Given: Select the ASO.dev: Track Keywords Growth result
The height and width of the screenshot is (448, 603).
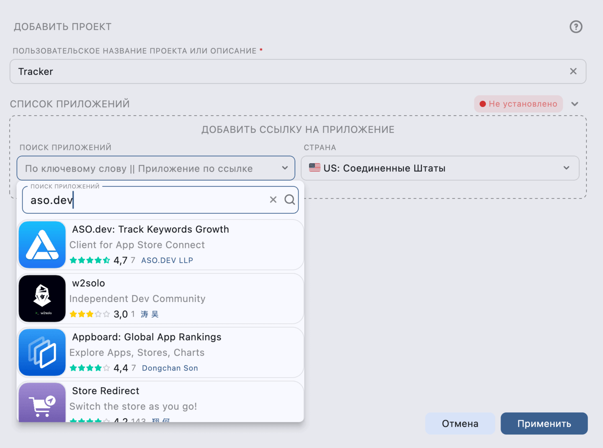Looking at the screenshot, I should pyautogui.click(x=167, y=245).
